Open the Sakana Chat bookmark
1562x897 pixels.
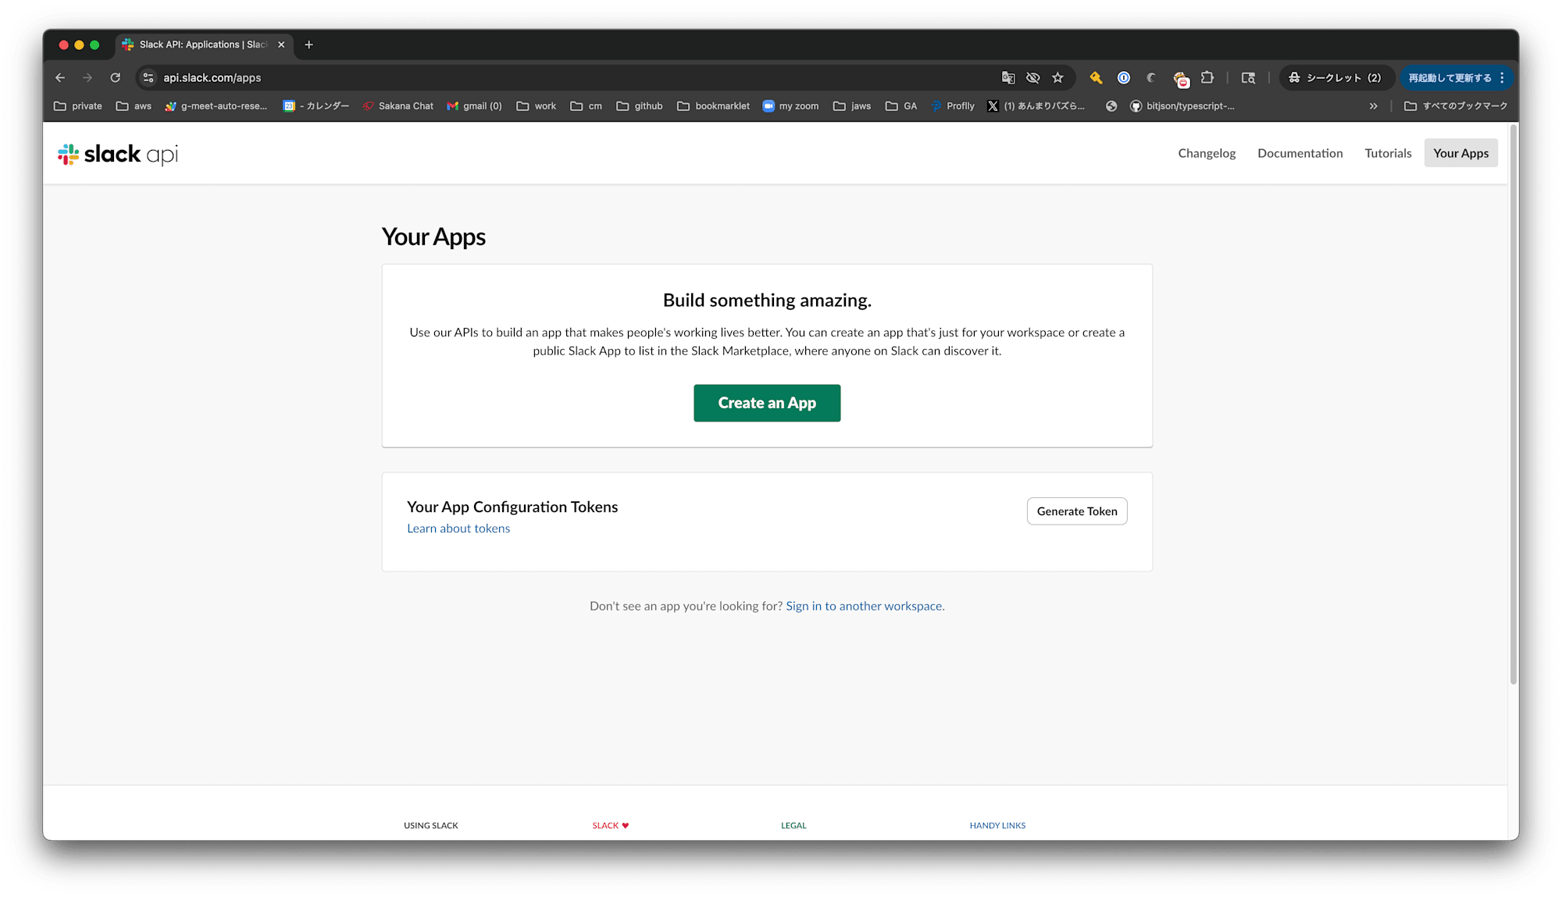click(x=398, y=106)
